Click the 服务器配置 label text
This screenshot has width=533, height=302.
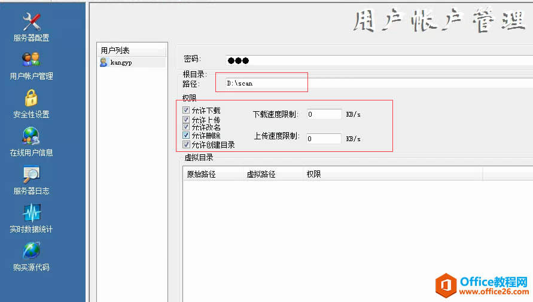point(31,38)
